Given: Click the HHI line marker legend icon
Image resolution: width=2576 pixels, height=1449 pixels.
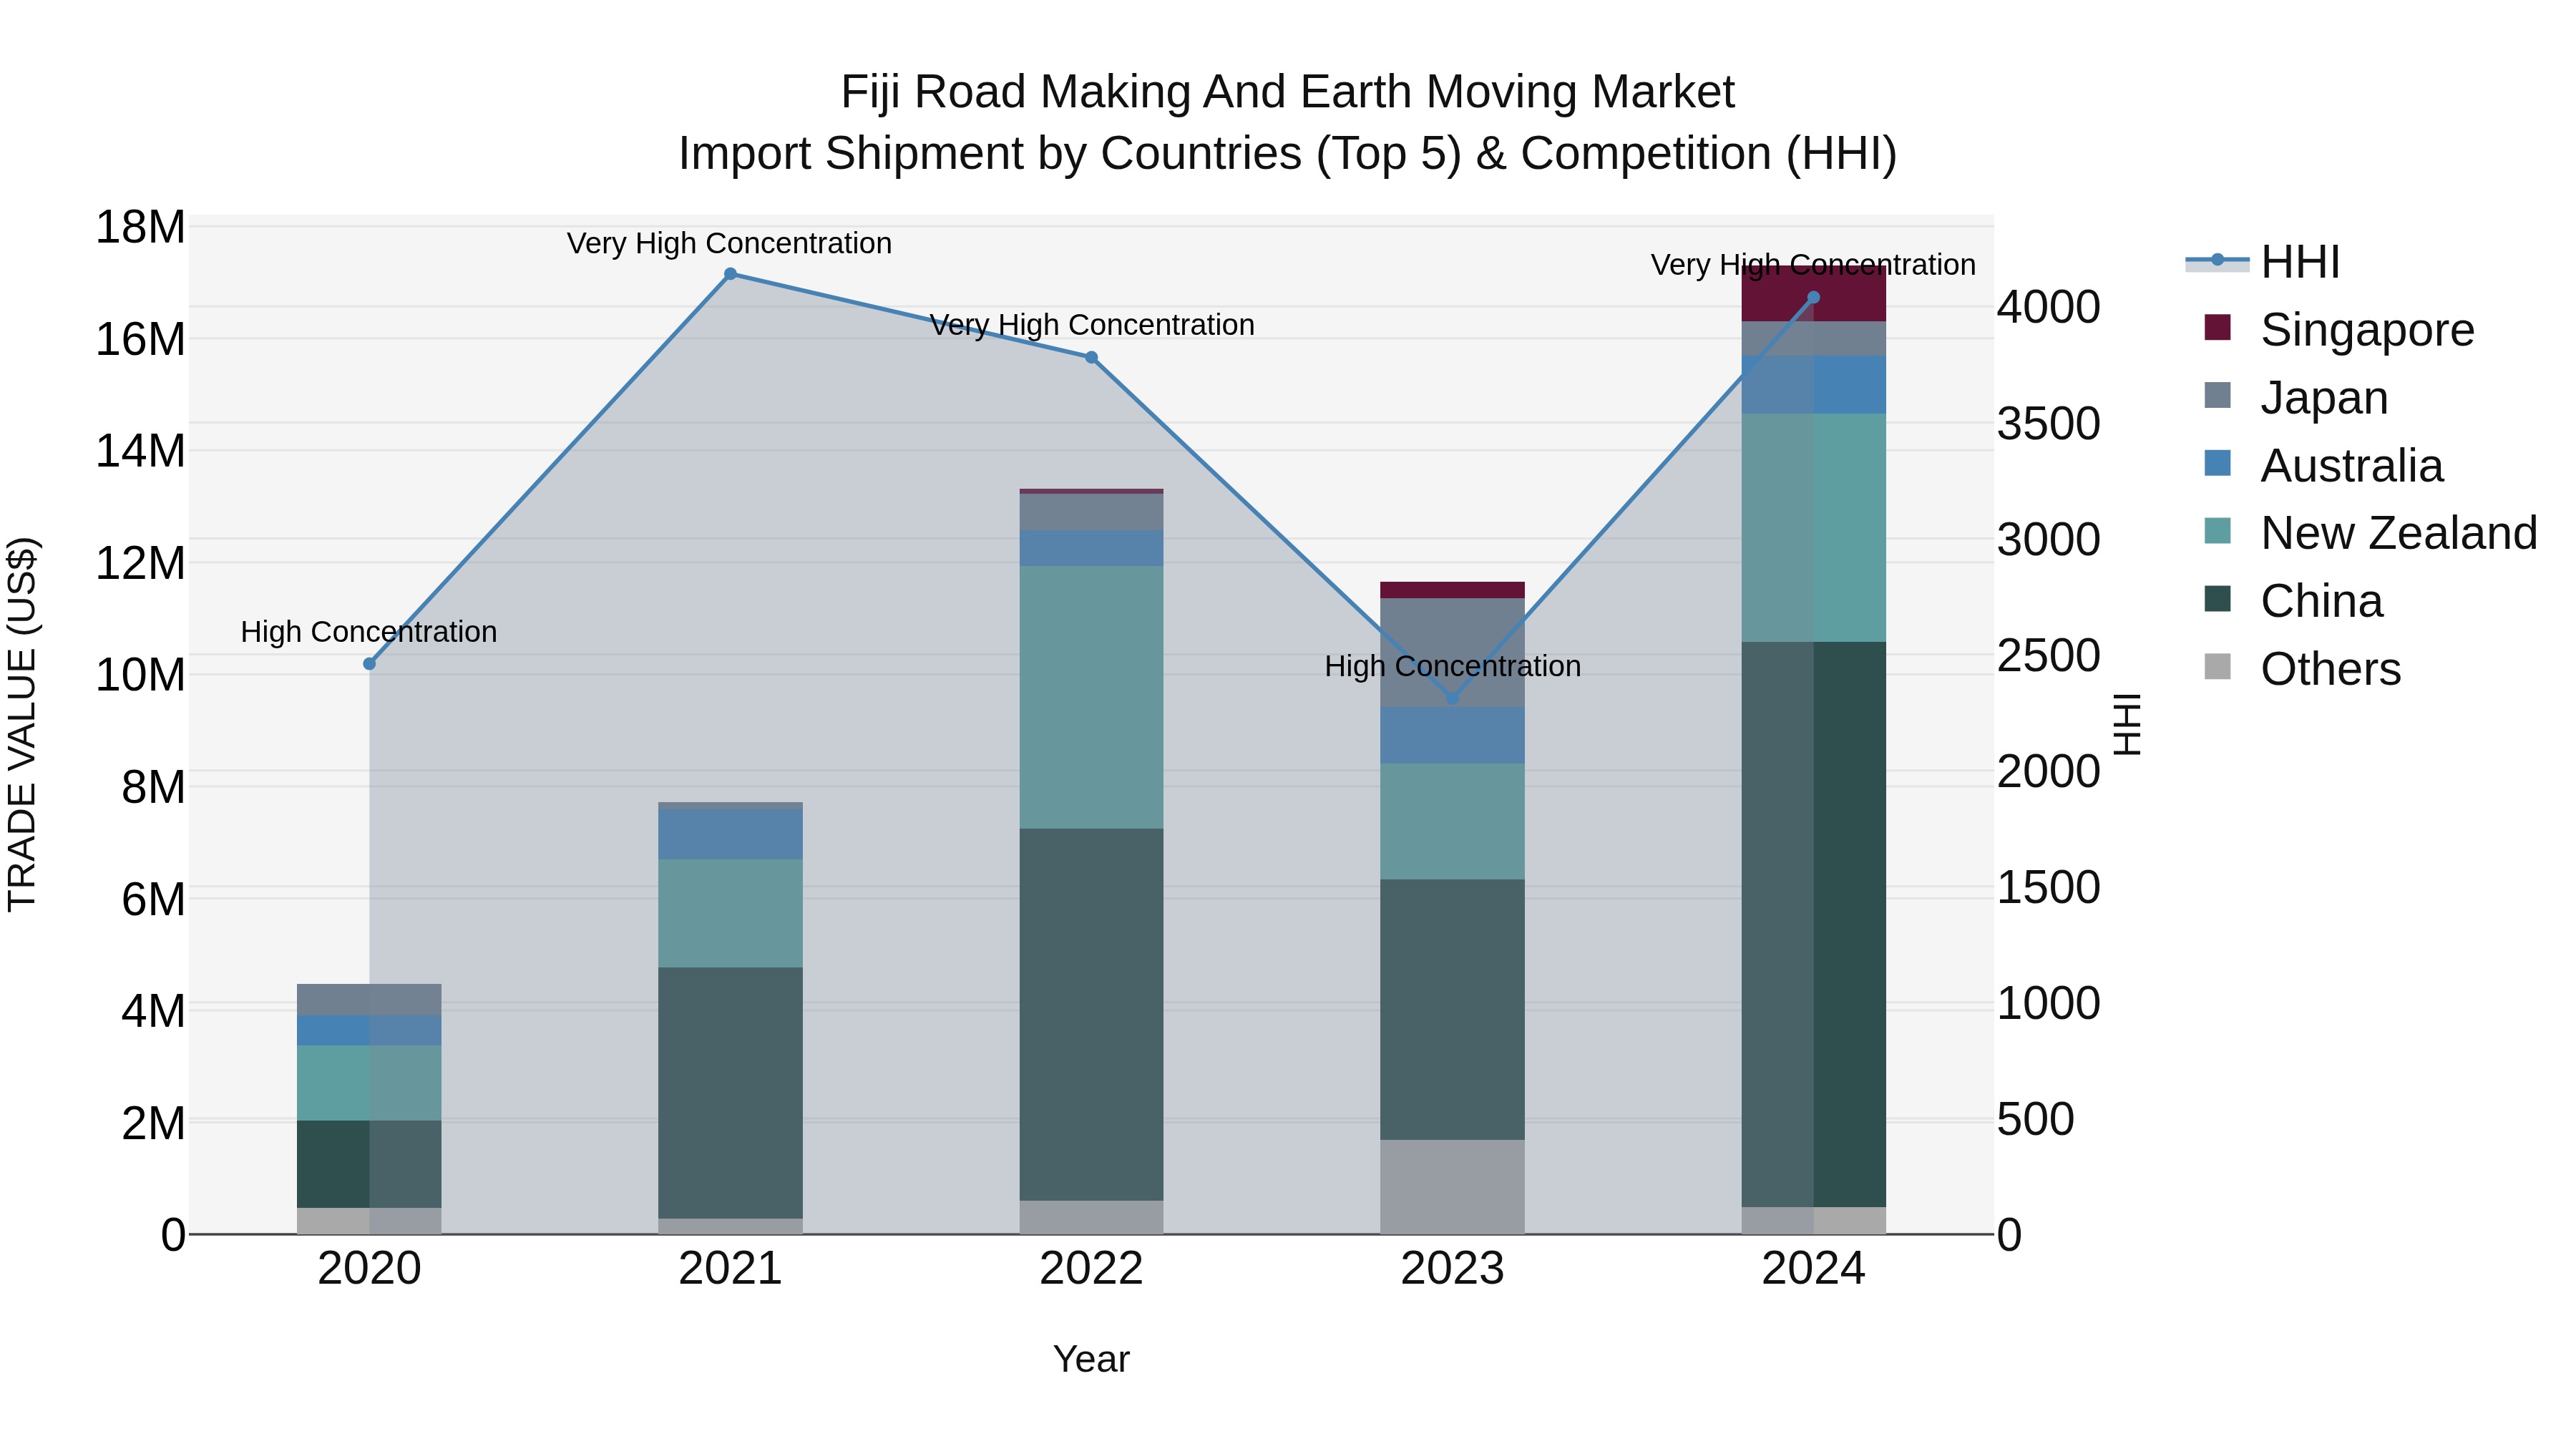Looking at the screenshot, I should coord(2217,261).
